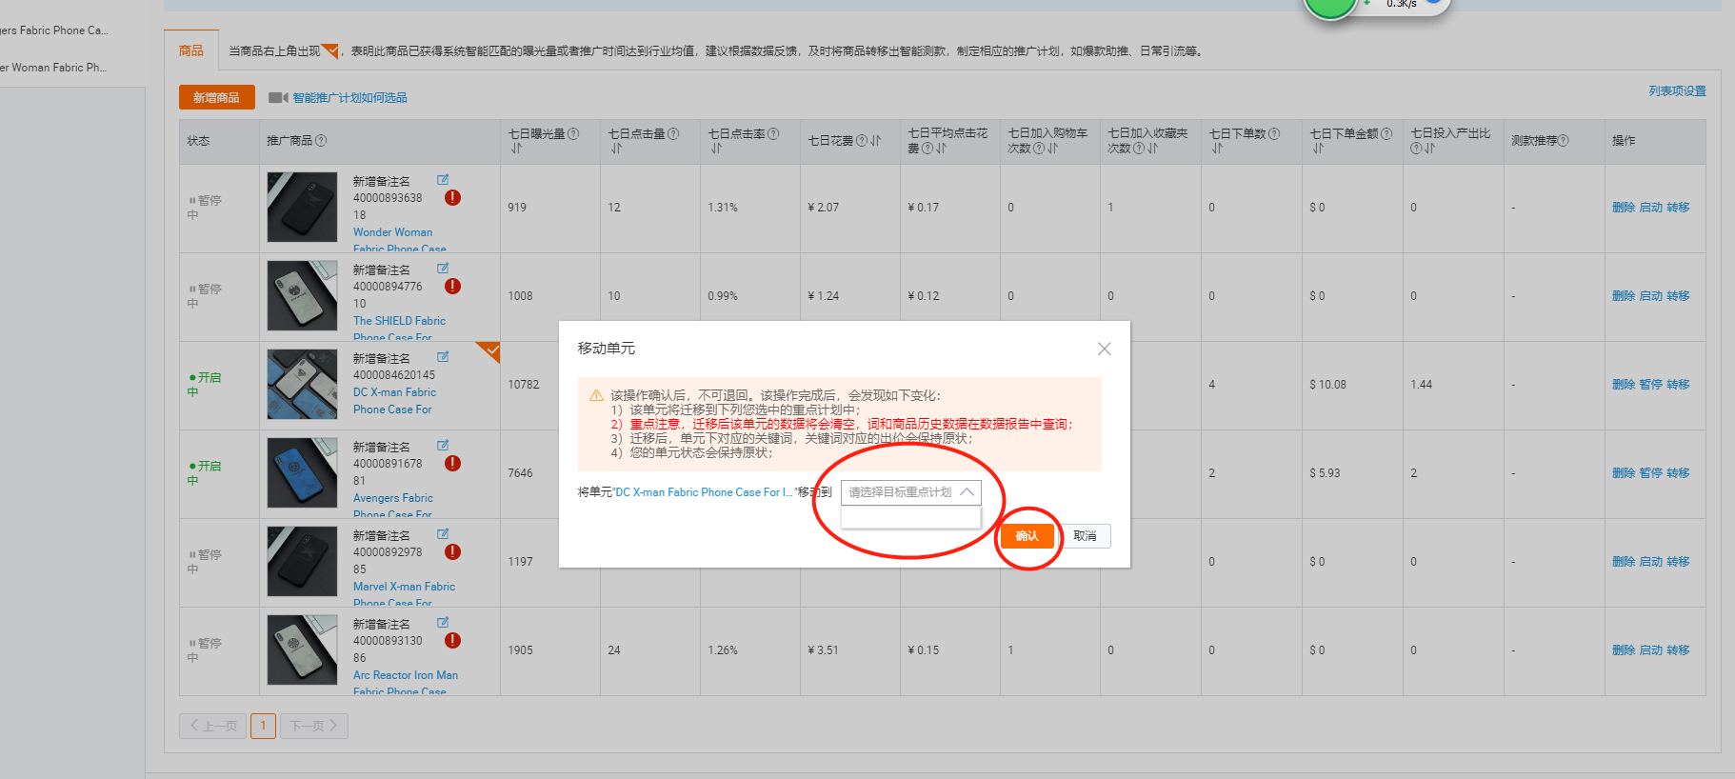Click Wonder Woman product thumbnail
The height and width of the screenshot is (779, 1735).
(x=302, y=207)
